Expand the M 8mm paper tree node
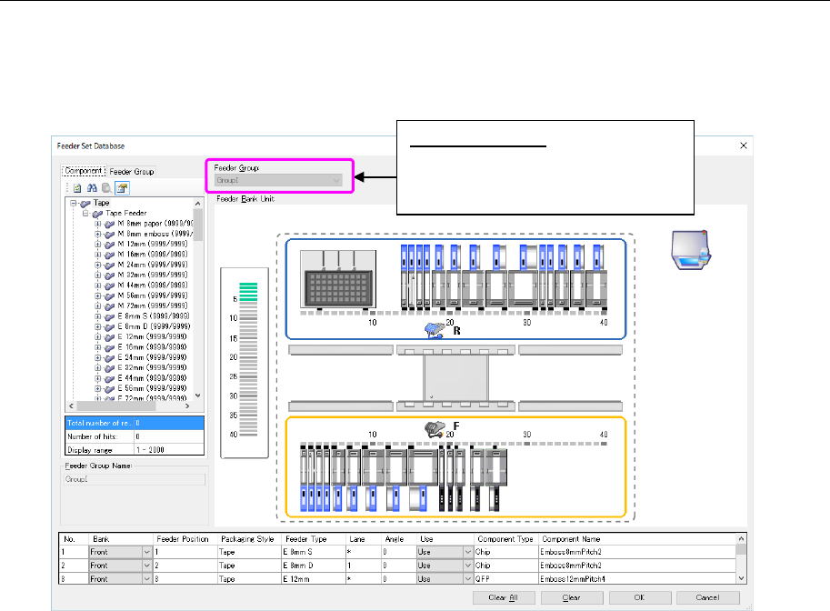 click(x=98, y=223)
